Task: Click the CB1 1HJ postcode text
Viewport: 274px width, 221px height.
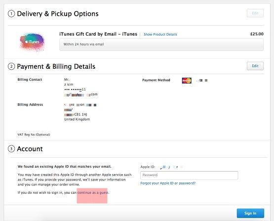Action: [80, 114]
